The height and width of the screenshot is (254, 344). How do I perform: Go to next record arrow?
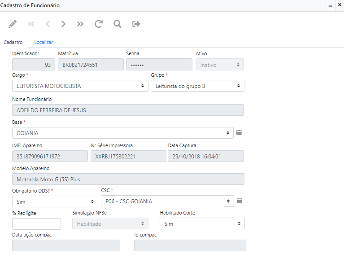click(x=63, y=24)
